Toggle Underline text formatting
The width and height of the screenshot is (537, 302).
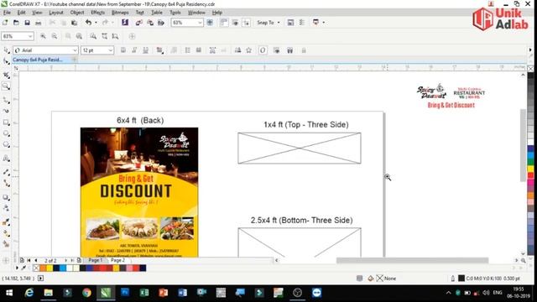[145, 50]
